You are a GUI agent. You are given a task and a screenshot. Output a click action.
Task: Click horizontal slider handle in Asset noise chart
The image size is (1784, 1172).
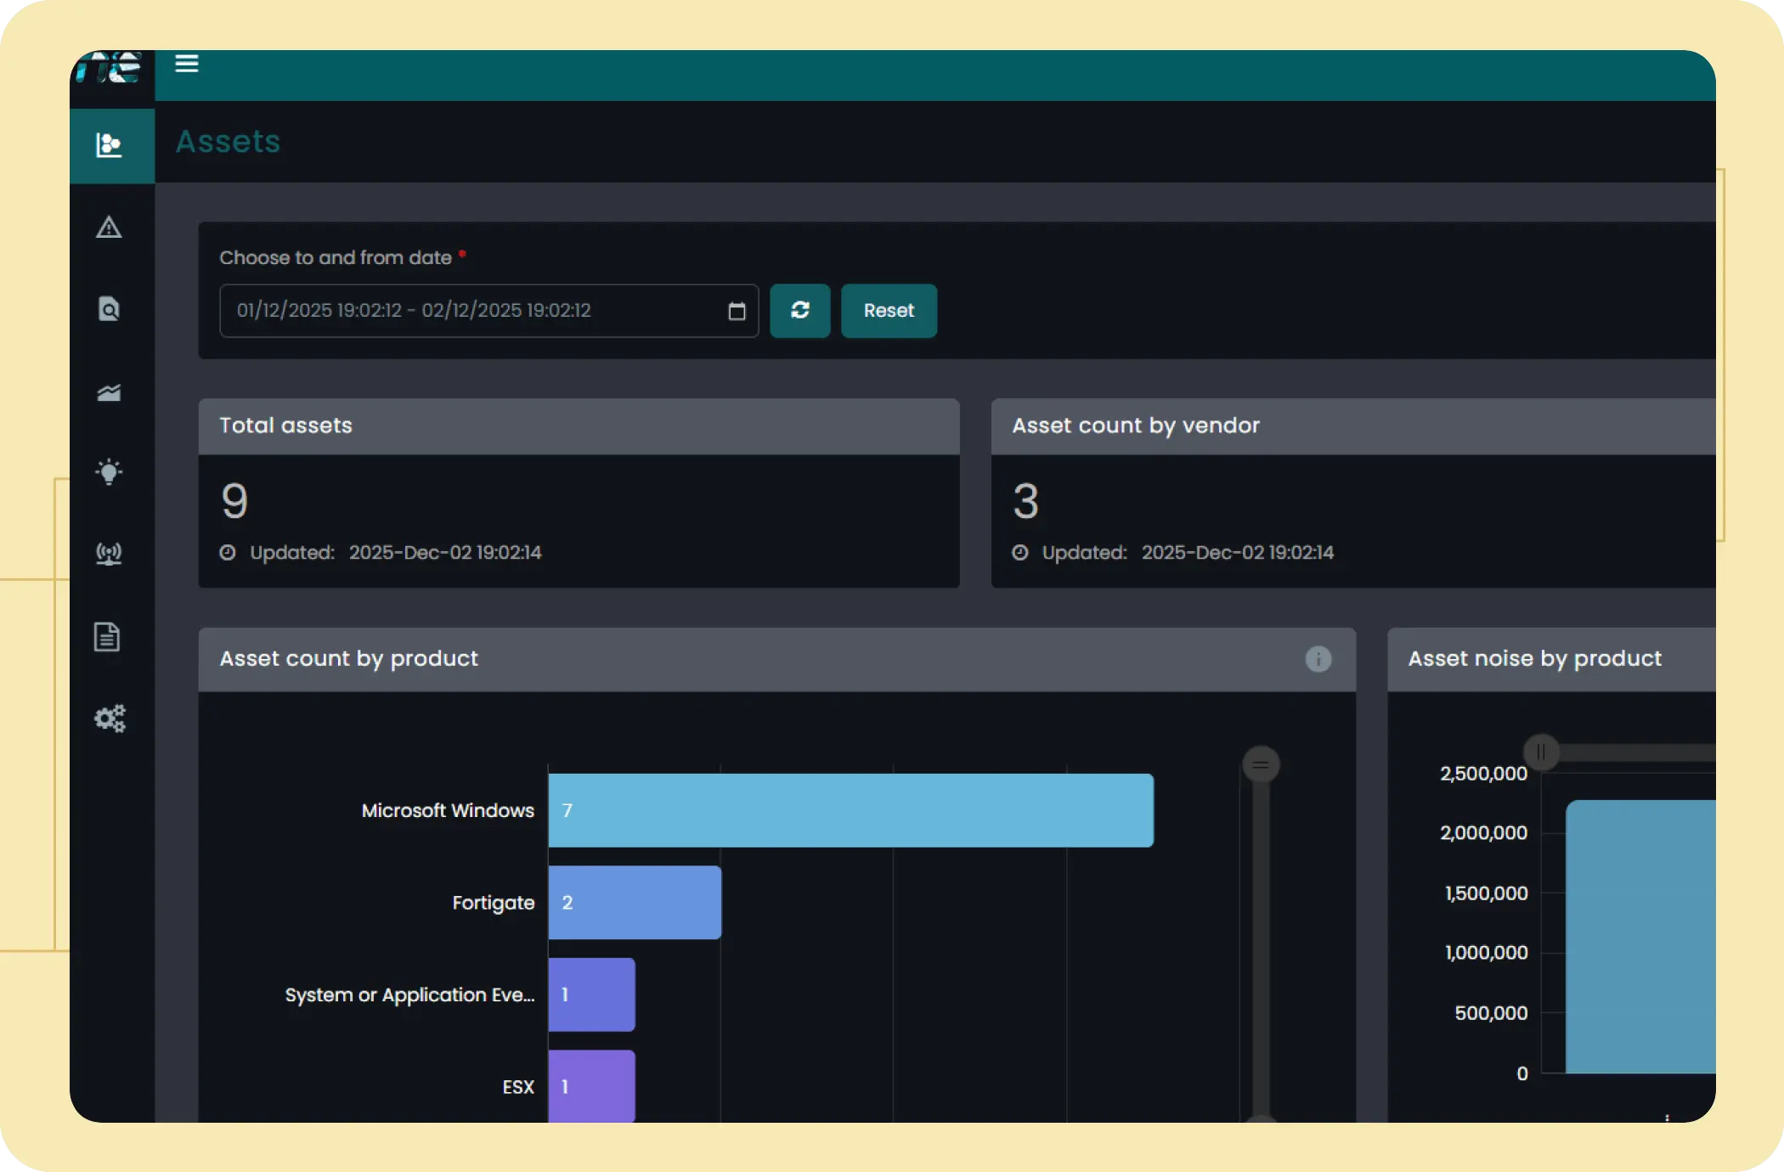[x=1541, y=752]
